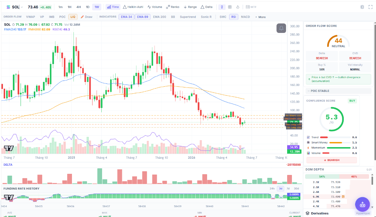Disable the LIQ liquidation levels
Screen dimensions: 376x217
coord(73,17)
